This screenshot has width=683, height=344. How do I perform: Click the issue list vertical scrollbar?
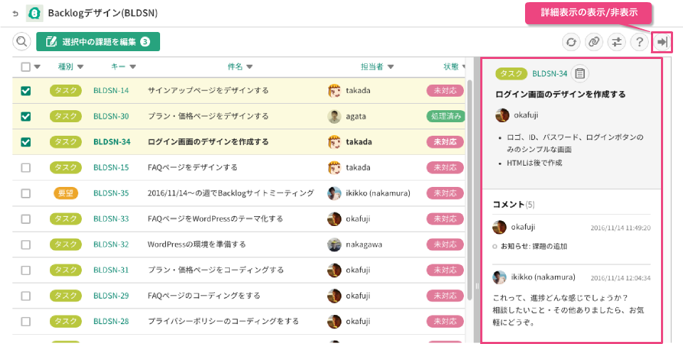[x=470, y=190]
